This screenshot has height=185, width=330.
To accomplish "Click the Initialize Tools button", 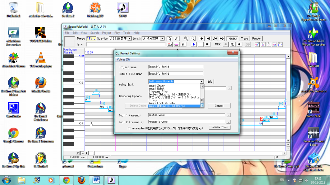I will pos(220,127).
